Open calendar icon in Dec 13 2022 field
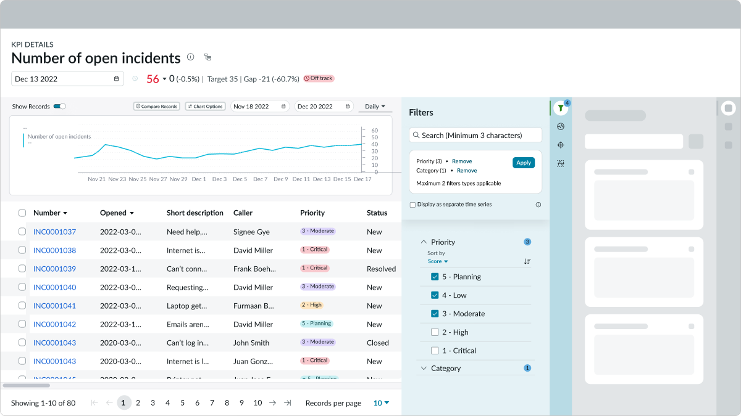The width and height of the screenshot is (741, 416). tap(116, 79)
